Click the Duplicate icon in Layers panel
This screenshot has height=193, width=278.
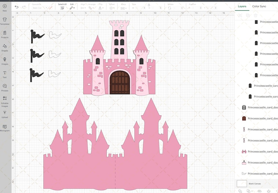click(248, 15)
